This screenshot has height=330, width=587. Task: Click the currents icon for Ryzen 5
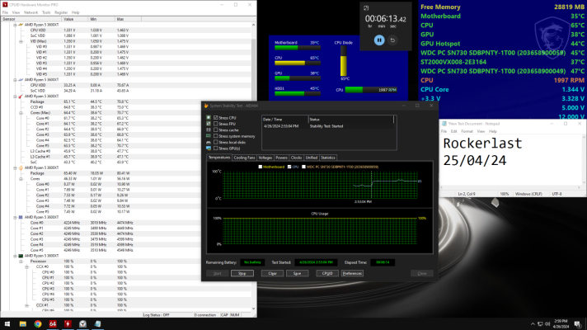21,80
